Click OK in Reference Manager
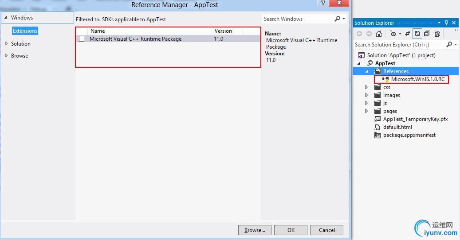This screenshot has height=240, width=460. pos(291,230)
